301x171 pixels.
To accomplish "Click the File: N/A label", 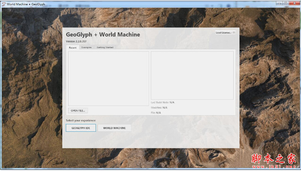I will click(x=156, y=113).
